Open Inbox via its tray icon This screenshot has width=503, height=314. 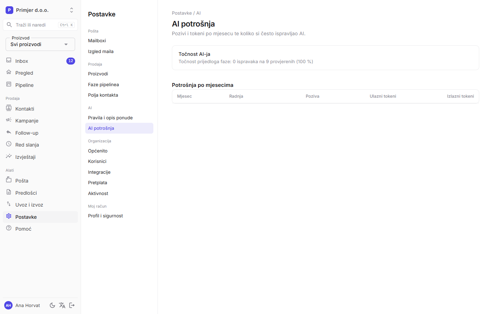[x=9, y=60]
